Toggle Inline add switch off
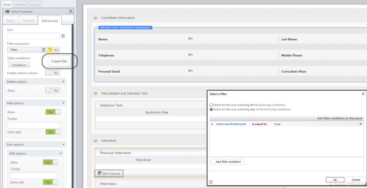Viewport: 367px width, 188px height. point(53,132)
